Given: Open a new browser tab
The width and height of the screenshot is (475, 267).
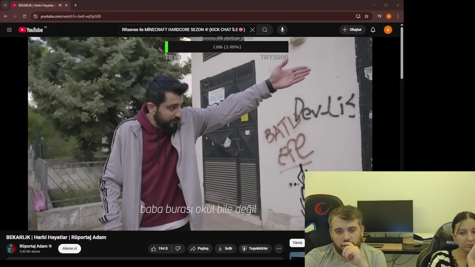Looking at the screenshot, I should click(76, 5).
